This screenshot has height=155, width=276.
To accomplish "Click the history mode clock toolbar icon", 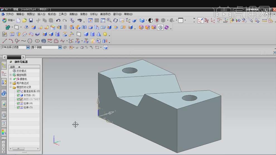I will [x=160, y=27].
